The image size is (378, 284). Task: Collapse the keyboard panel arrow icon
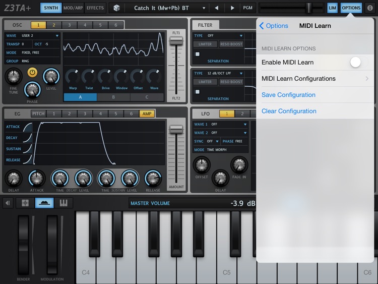(8, 203)
